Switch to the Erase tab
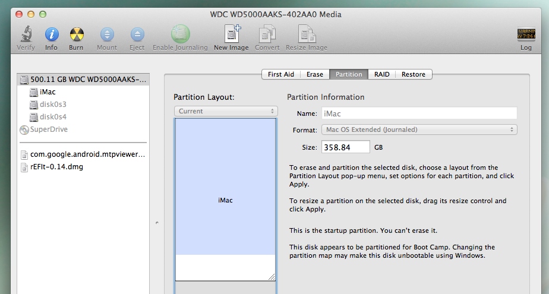549x294 pixels. click(315, 74)
